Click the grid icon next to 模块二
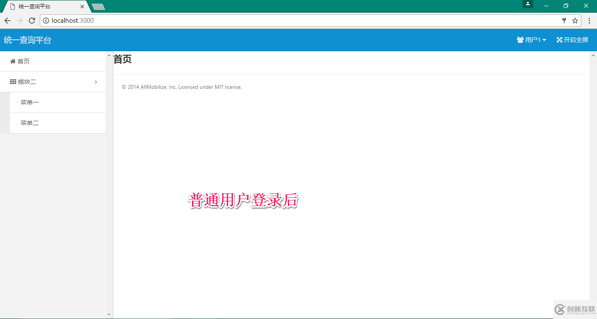 point(12,82)
